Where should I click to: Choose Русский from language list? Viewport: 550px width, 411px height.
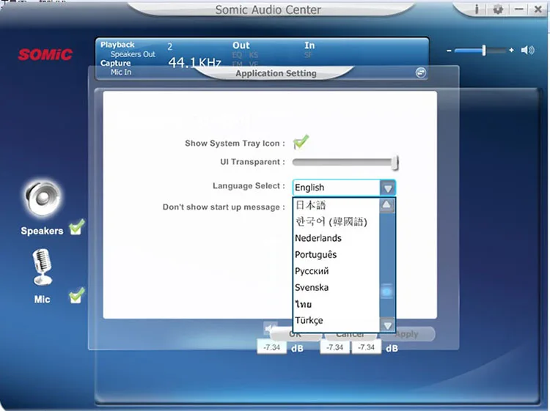[337, 271]
